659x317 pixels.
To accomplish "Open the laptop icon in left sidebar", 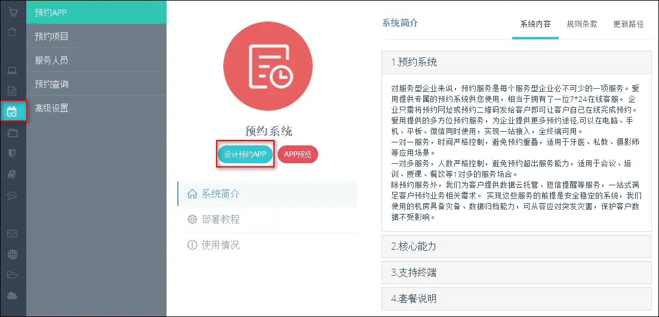I will (13, 71).
